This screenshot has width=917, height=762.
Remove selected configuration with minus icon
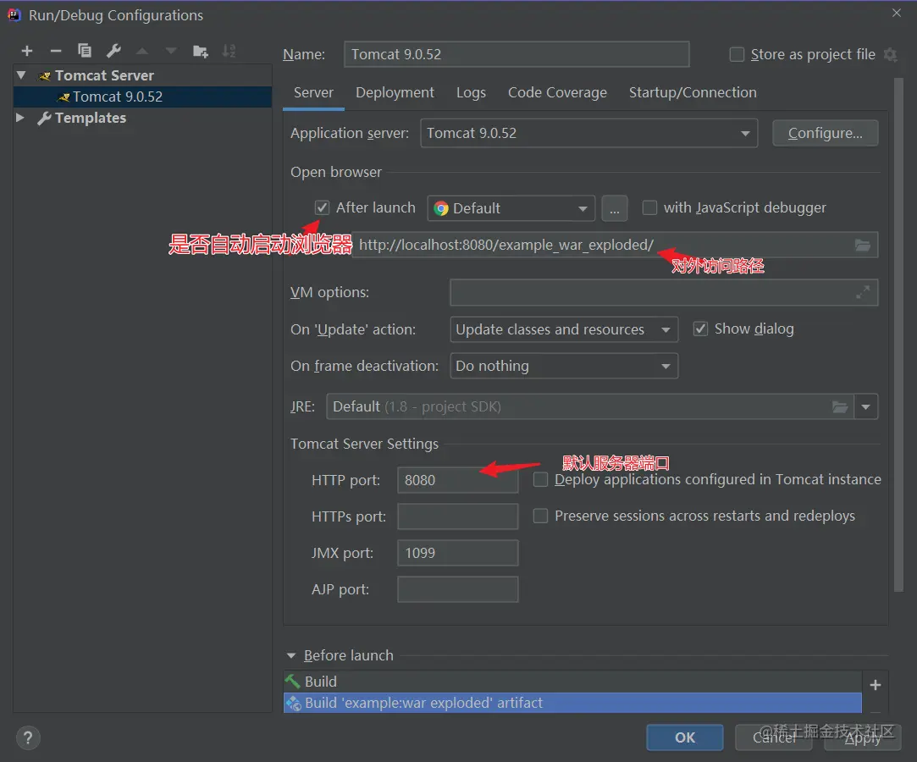(56, 52)
